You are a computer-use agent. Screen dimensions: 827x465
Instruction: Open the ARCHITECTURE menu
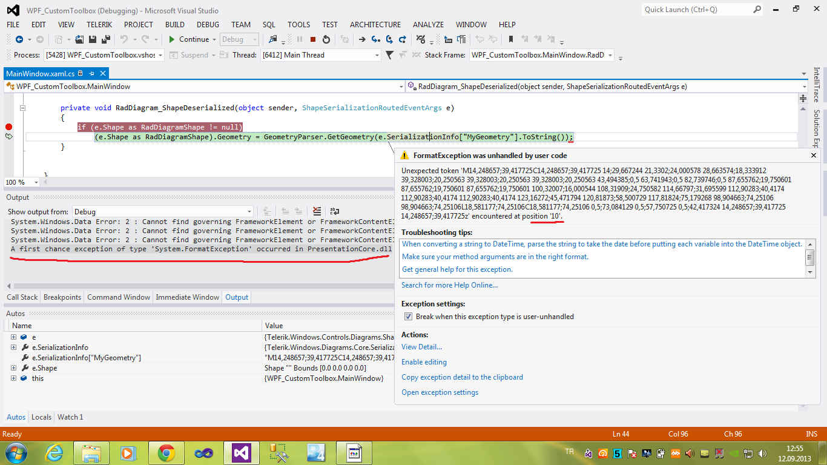point(375,25)
